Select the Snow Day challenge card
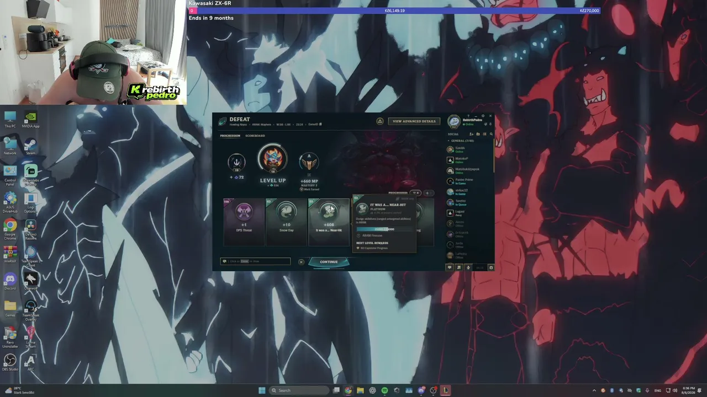 [x=286, y=222]
